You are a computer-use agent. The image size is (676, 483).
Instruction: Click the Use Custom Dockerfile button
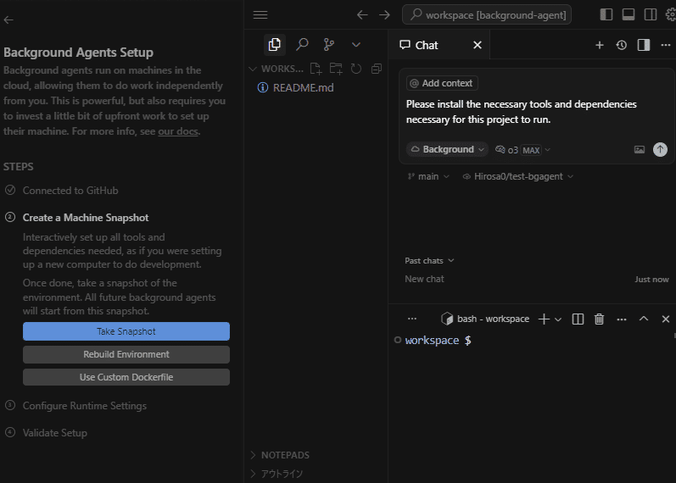(126, 377)
